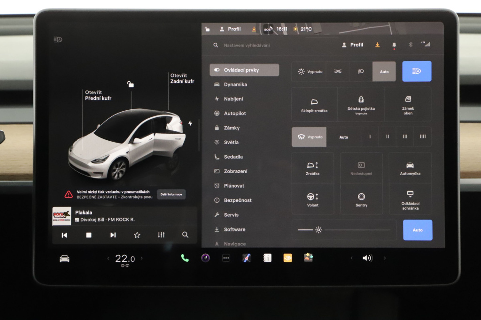
Task: Toggle Zámek oken window lock
Action: click(x=408, y=105)
